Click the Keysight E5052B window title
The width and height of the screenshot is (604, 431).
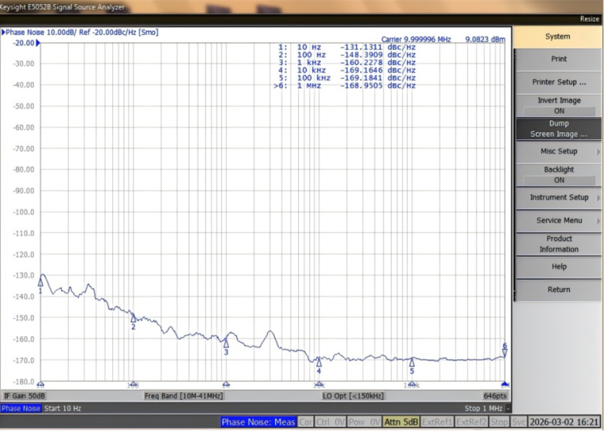(x=63, y=7)
